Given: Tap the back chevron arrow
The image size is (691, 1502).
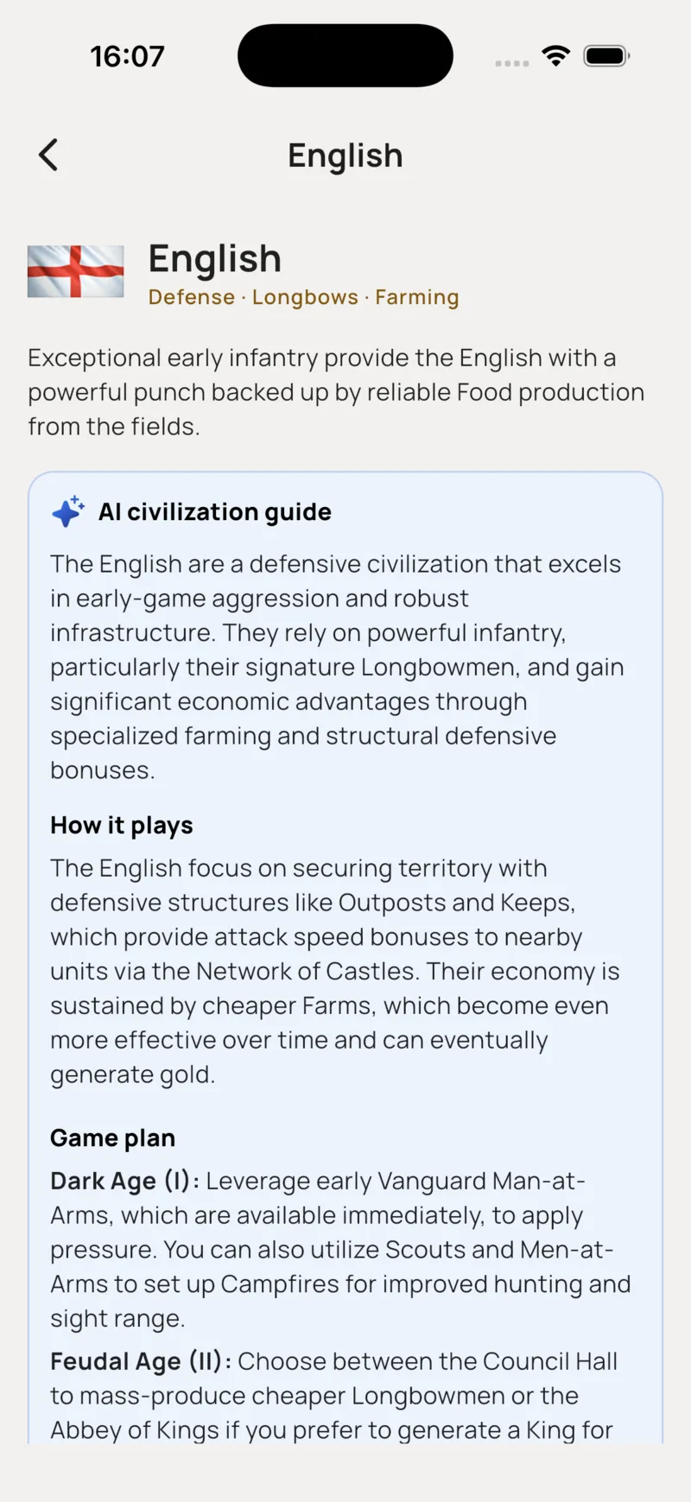Looking at the screenshot, I should tap(48, 155).
